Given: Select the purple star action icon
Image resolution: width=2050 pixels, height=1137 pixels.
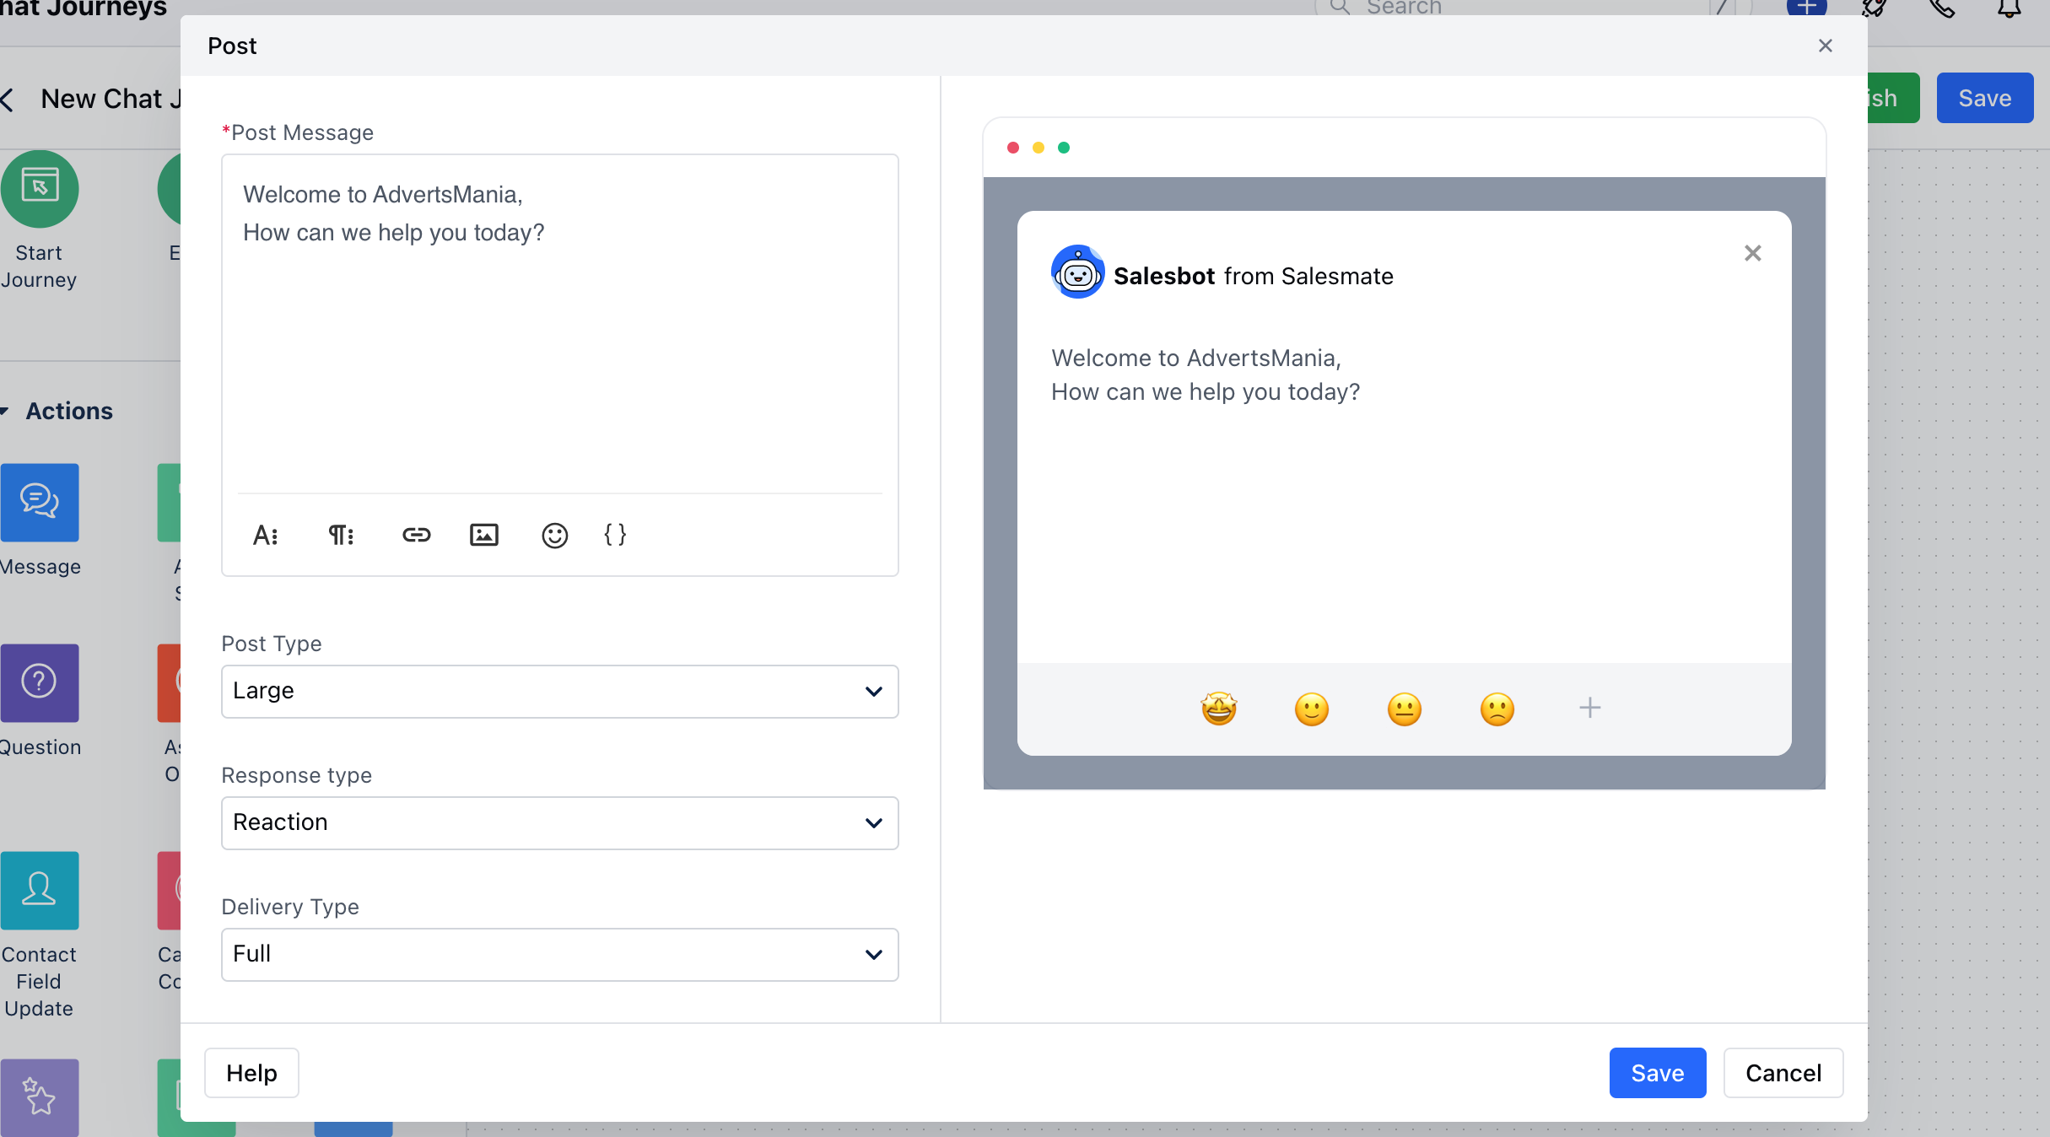Looking at the screenshot, I should coord(40,1097).
